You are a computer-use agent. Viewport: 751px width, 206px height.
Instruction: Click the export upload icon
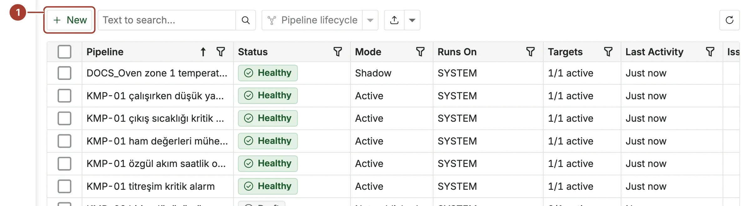pos(394,20)
